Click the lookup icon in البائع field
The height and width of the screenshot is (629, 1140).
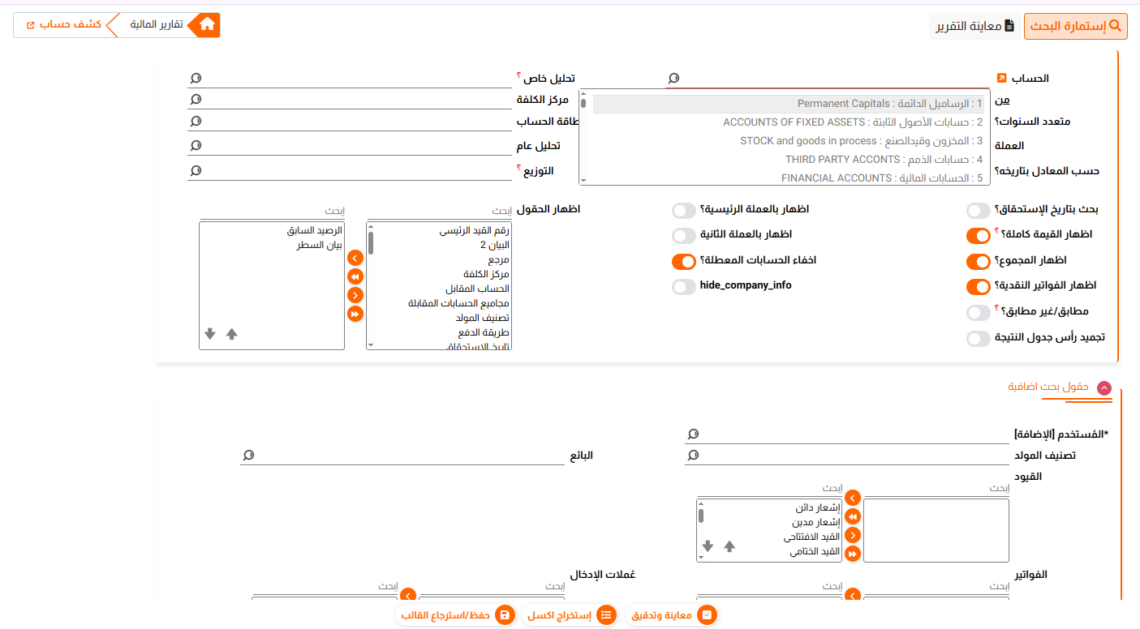[247, 456]
